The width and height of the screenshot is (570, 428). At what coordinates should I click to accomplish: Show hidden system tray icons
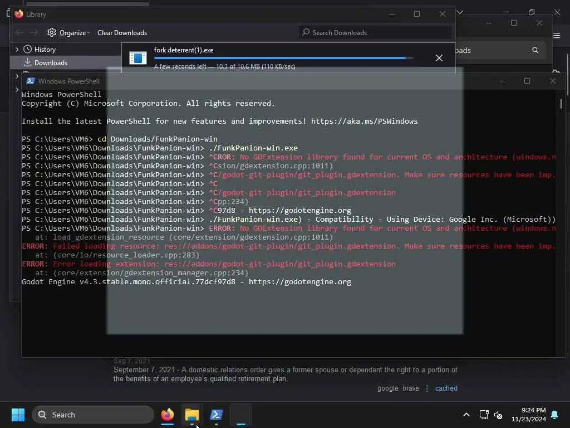pos(466,415)
